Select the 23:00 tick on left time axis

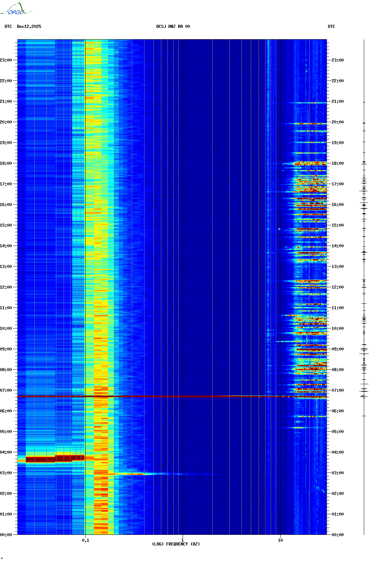pos(6,60)
